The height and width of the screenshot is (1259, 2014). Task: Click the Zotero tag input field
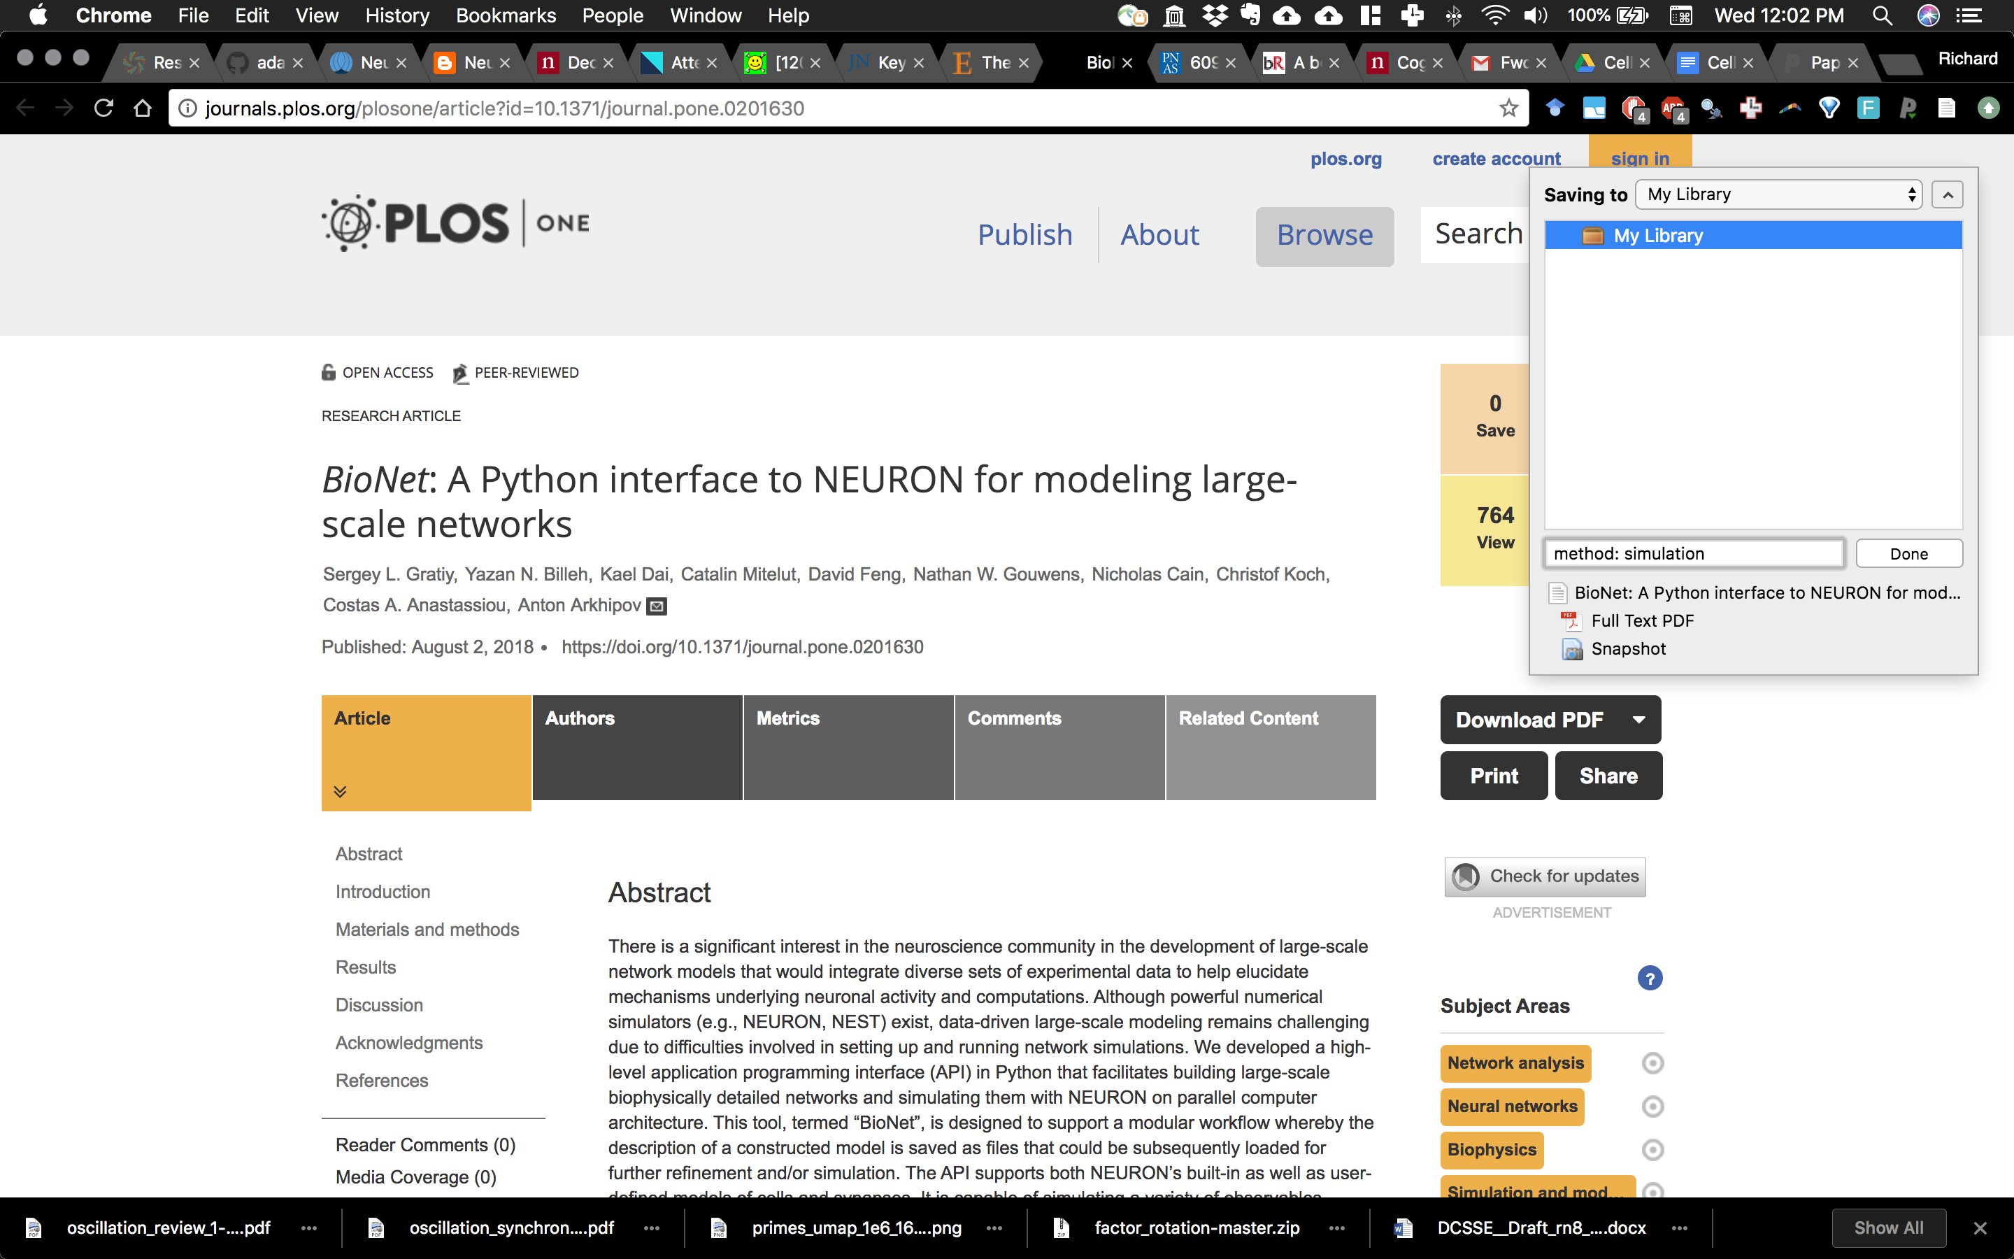1694,555
